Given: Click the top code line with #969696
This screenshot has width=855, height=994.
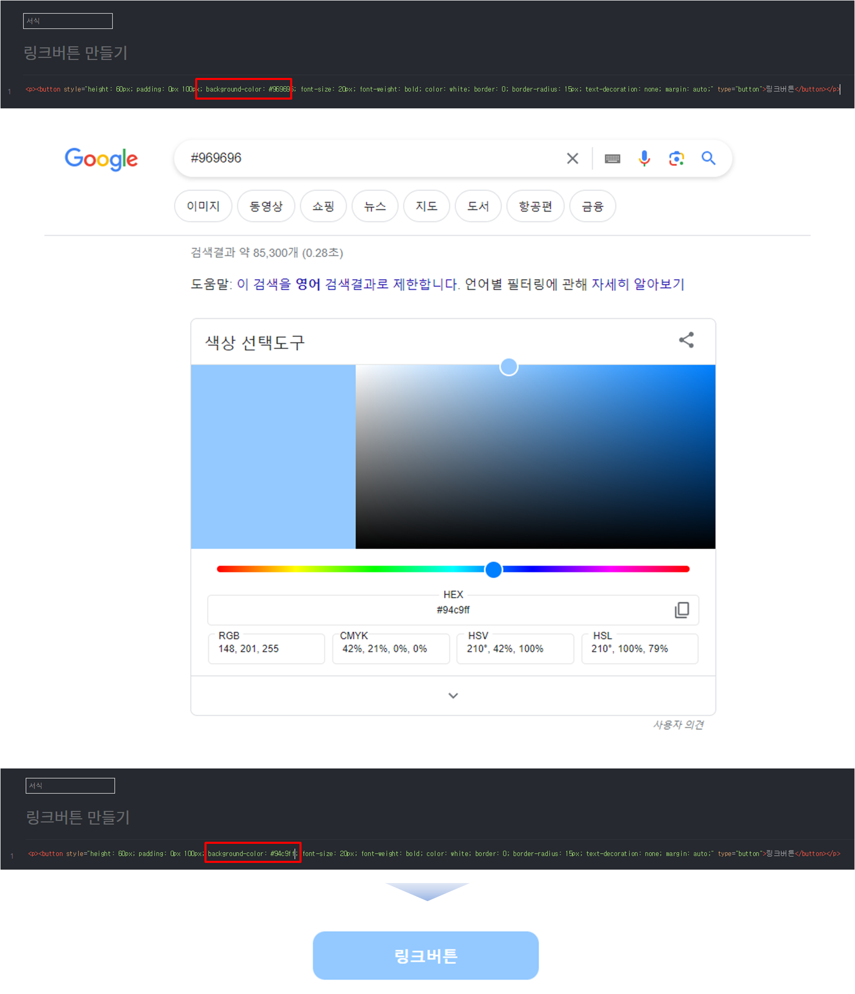Looking at the screenshot, I should [433, 89].
